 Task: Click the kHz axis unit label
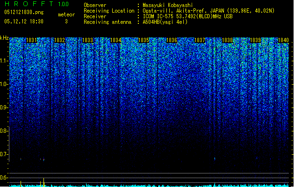point(4,38)
